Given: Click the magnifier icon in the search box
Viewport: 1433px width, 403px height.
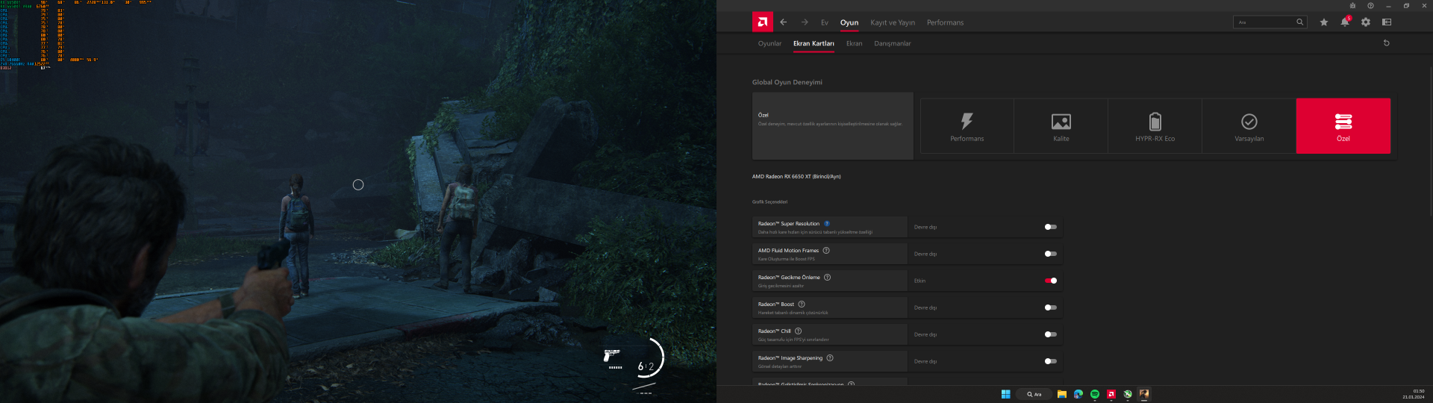Looking at the screenshot, I should [x=1299, y=22].
